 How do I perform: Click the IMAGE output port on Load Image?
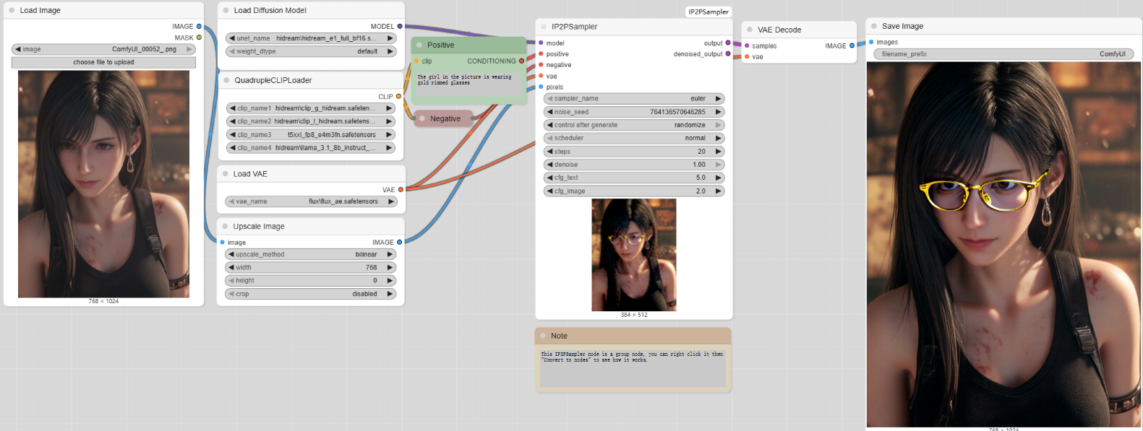[x=199, y=26]
